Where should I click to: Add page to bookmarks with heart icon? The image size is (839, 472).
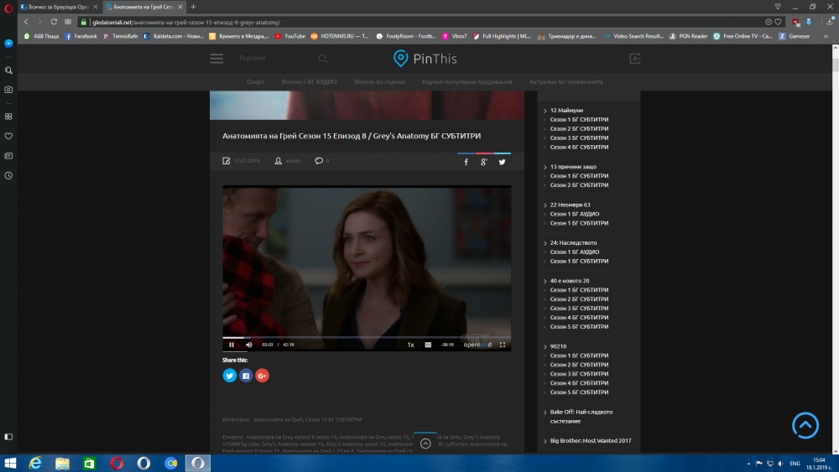click(778, 22)
